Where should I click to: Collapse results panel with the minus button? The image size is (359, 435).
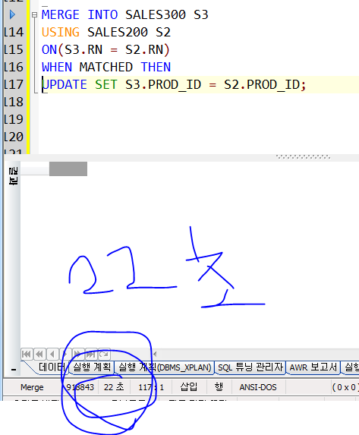[14, 369]
